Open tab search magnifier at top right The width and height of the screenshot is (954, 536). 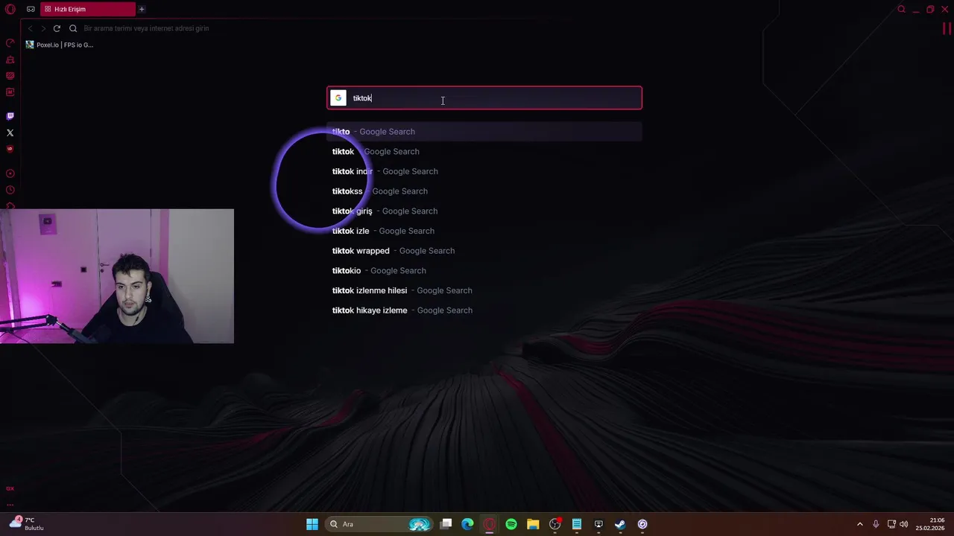901,9
